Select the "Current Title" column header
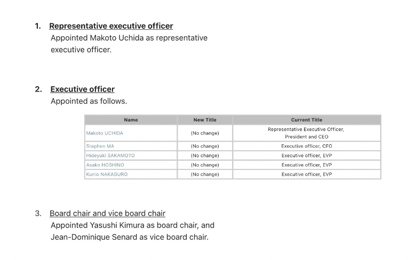Viewport: 415px width, 260px height. (307, 120)
